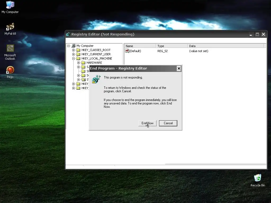This screenshot has width=271, height=203.
Task: Click HARDWARE key folder icon
Action: click(x=83, y=63)
